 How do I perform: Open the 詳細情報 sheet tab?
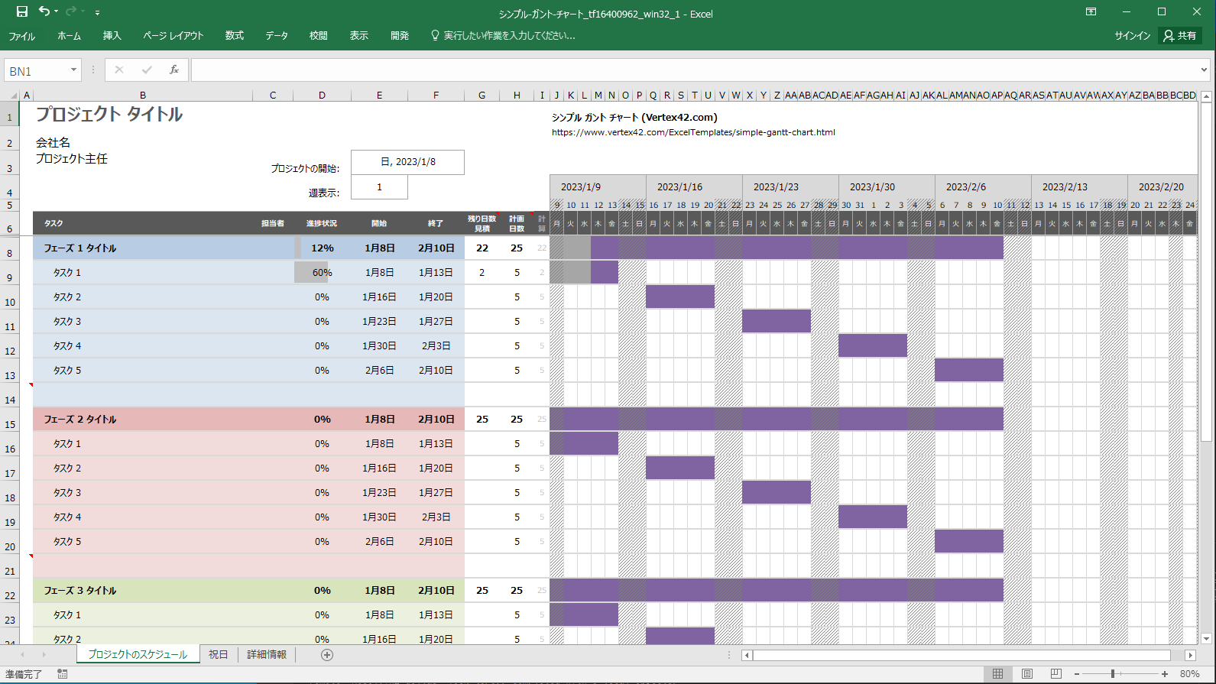(267, 655)
